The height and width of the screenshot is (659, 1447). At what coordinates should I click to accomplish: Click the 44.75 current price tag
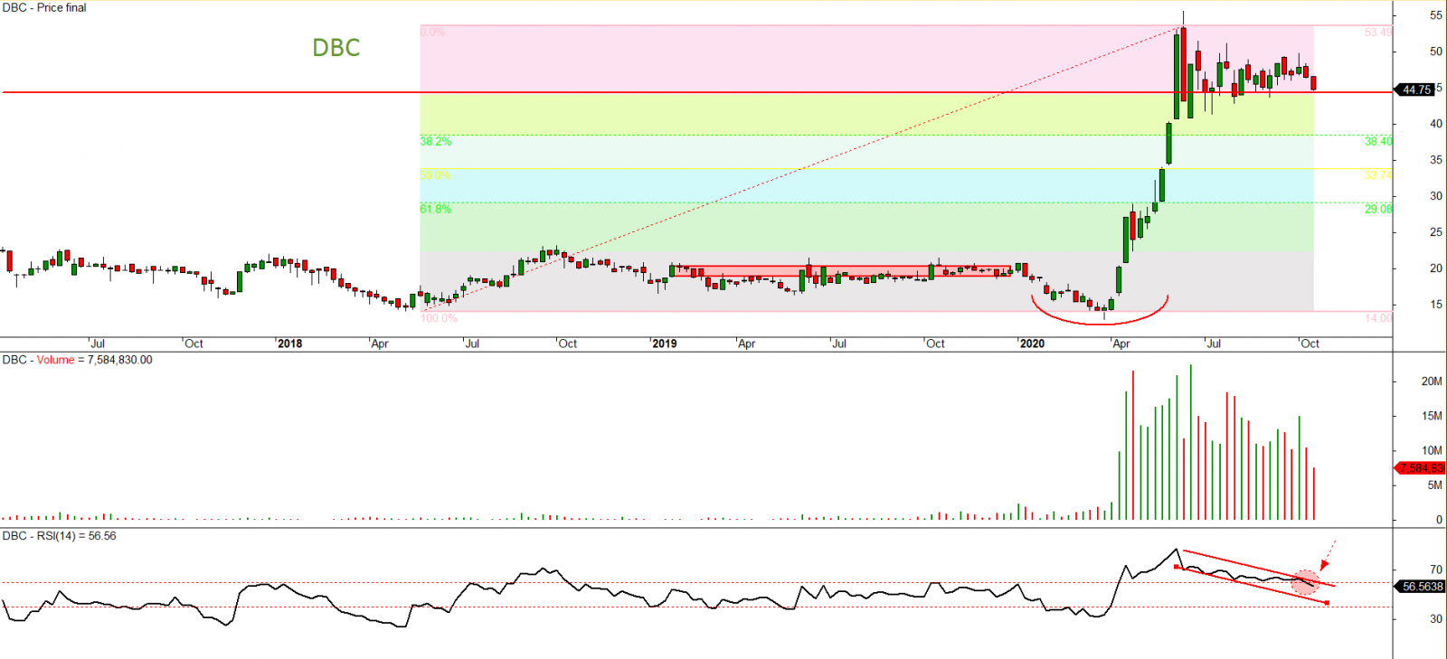pyautogui.click(x=1416, y=89)
